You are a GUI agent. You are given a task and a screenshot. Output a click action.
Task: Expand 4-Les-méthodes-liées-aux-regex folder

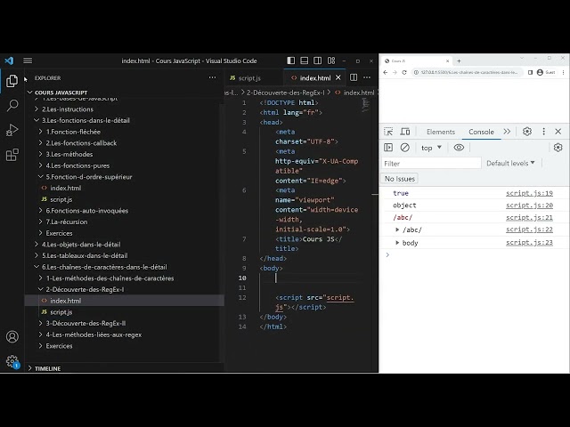(x=94, y=334)
